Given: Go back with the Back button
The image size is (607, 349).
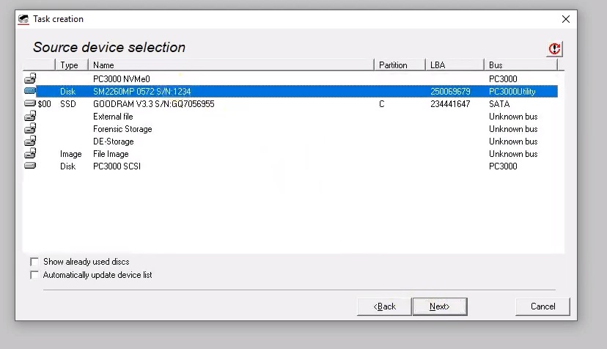Looking at the screenshot, I should click(x=384, y=306).
